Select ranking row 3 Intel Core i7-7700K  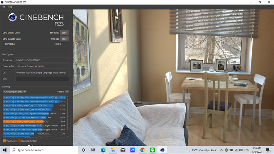[x=34, y=105]
